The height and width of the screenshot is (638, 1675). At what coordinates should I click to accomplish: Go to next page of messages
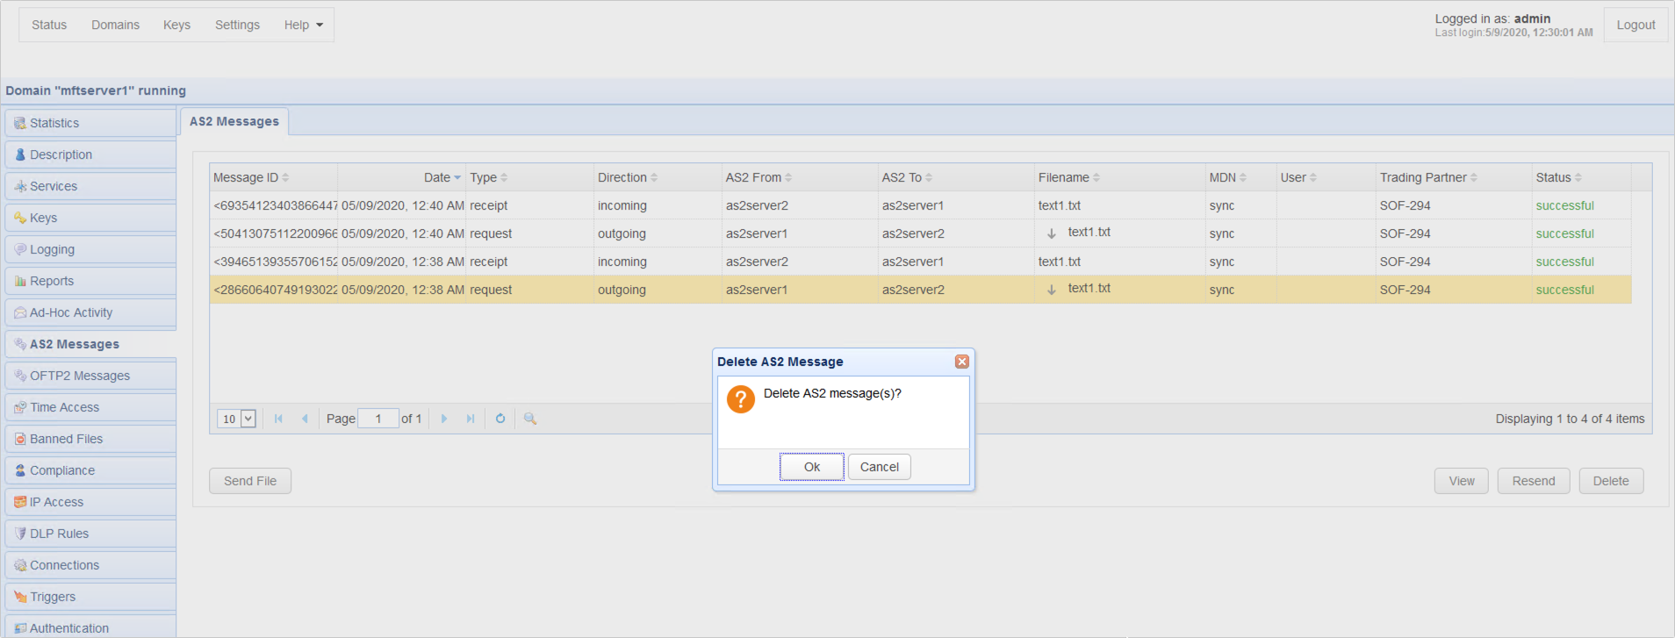click(444, 419)
